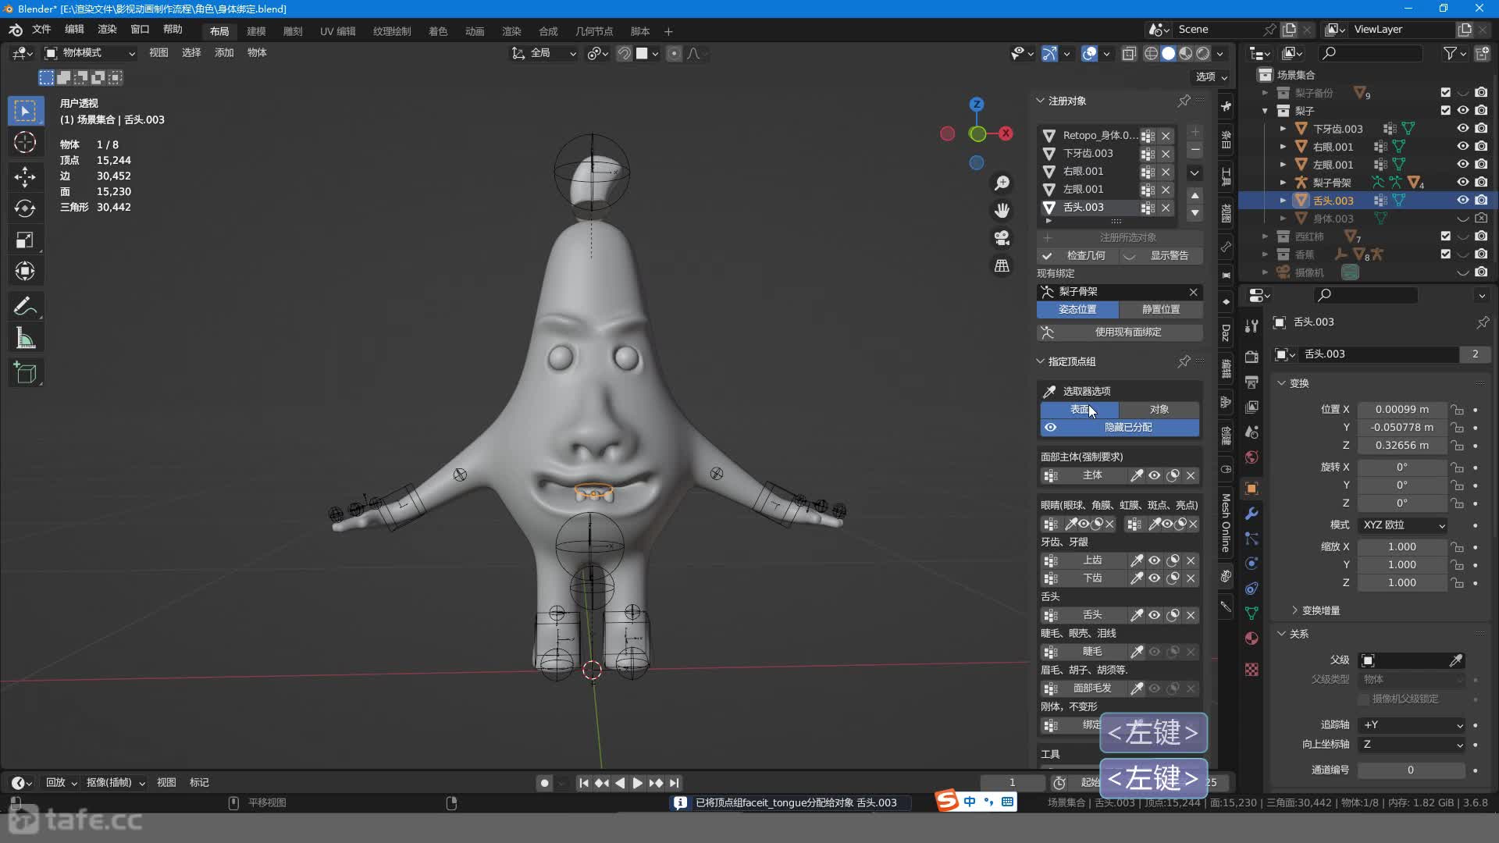Hide 右眼.001 in outliner
The width and height of the screenshot is (1499, 843).
click(x=1463, y=147)
